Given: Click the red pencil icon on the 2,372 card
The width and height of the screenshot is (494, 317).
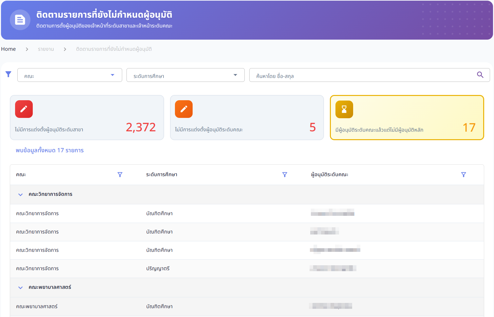Looking at the screenshot, I should coord(24,109).
